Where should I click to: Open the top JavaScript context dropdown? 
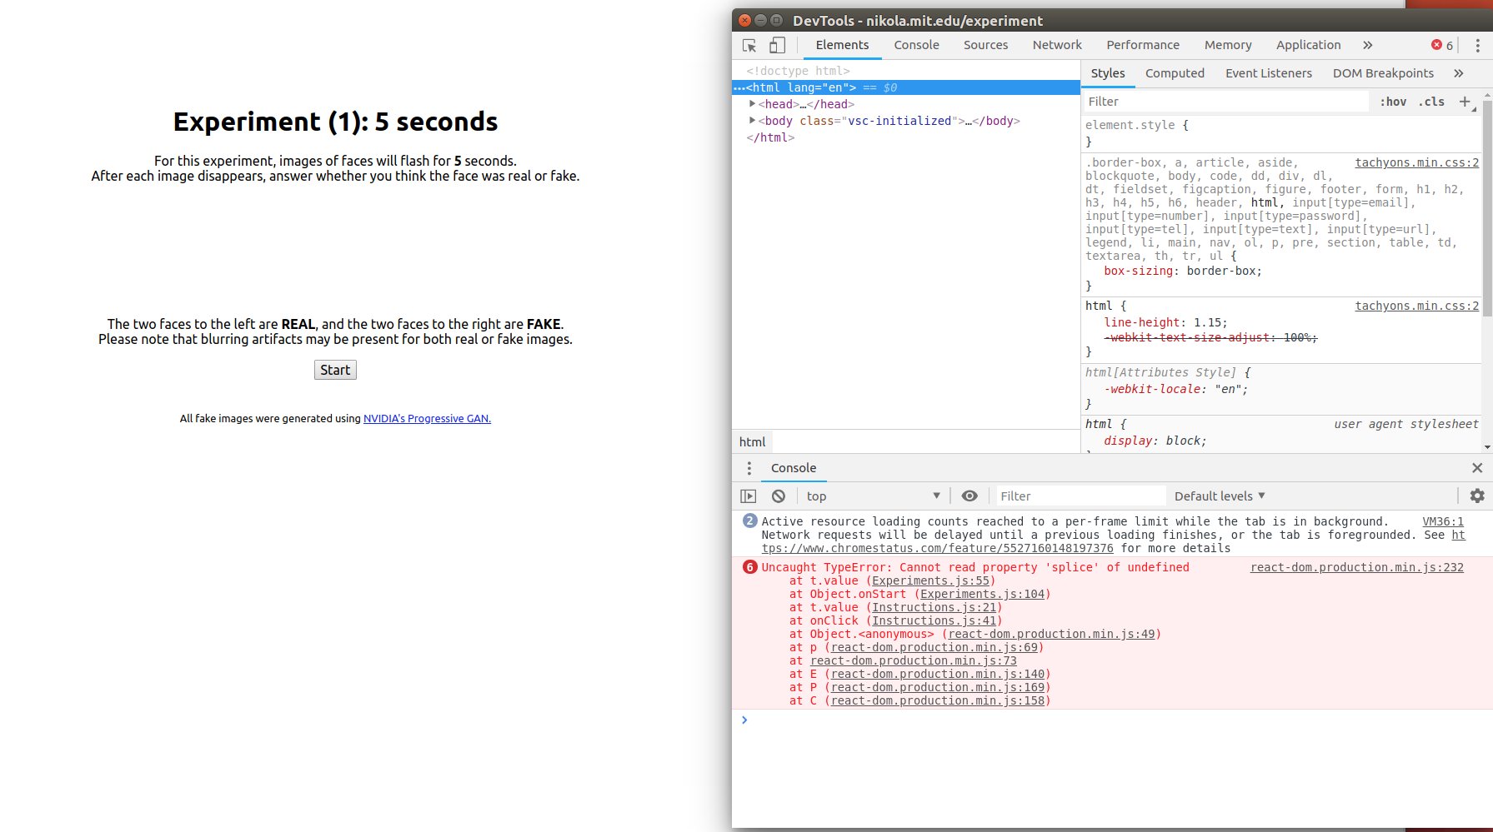(873, 496)
